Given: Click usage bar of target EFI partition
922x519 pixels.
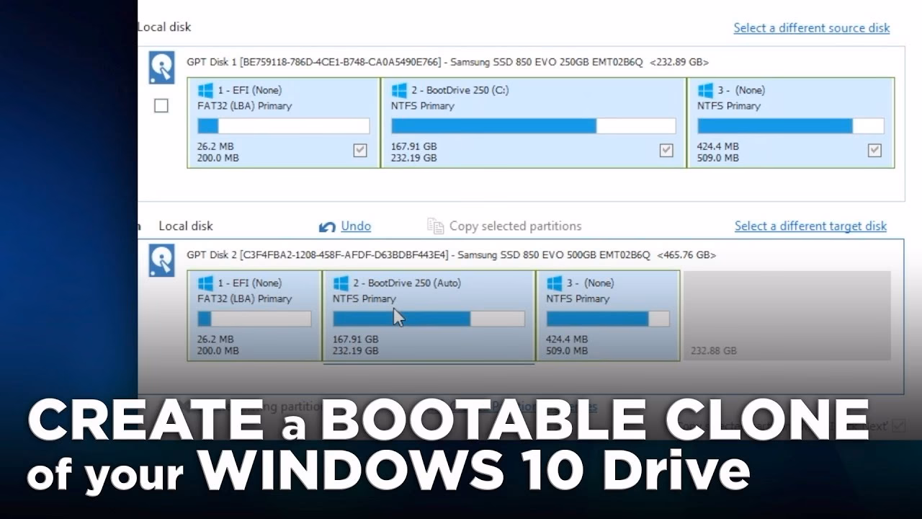Looking at the screenshot, I should (254, 319).
